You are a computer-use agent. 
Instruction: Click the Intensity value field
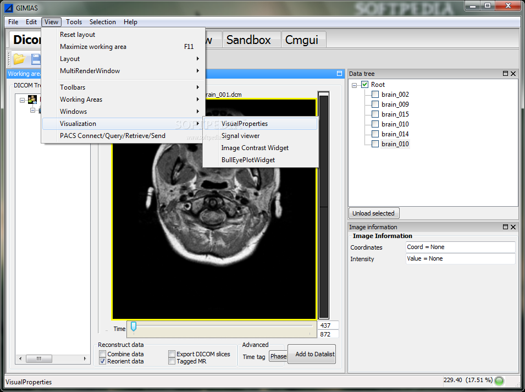pos(460,259)
